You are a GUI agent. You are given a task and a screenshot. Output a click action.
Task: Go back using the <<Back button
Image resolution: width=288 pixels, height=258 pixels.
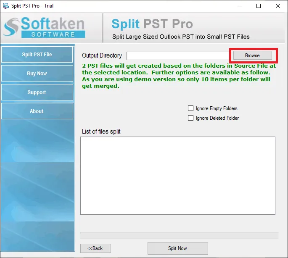point(95,248)
